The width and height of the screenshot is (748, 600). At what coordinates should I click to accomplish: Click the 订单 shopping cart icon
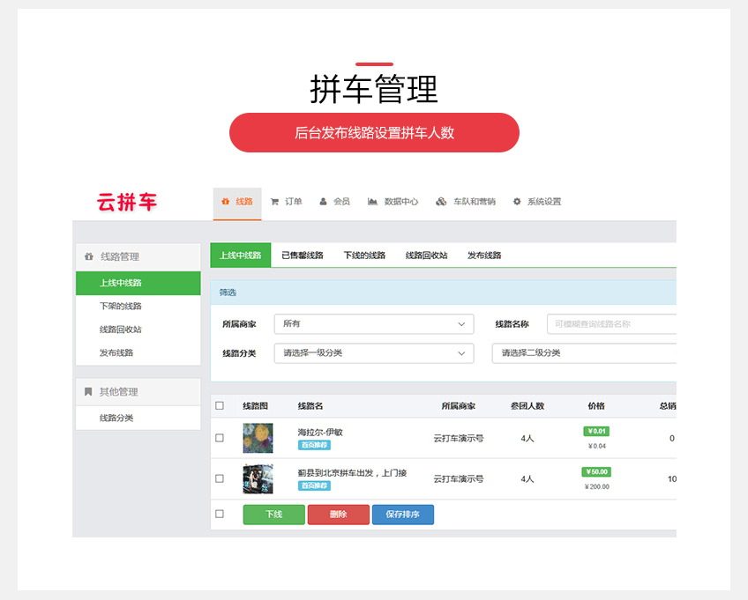(x=275, y=202)
